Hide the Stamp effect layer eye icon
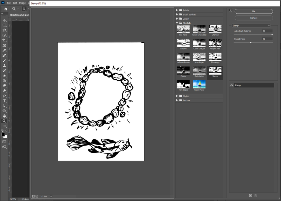Viewport: 281px width, 201px height. click(231, 85)
